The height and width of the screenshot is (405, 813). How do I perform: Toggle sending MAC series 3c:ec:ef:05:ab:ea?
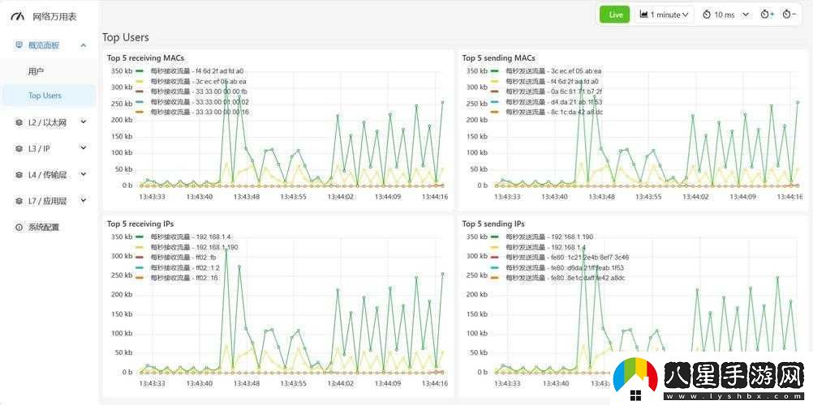click(x=547, y=71)
